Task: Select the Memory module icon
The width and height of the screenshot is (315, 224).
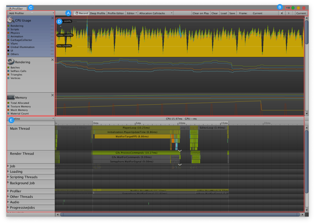Action: click(11, 97)
